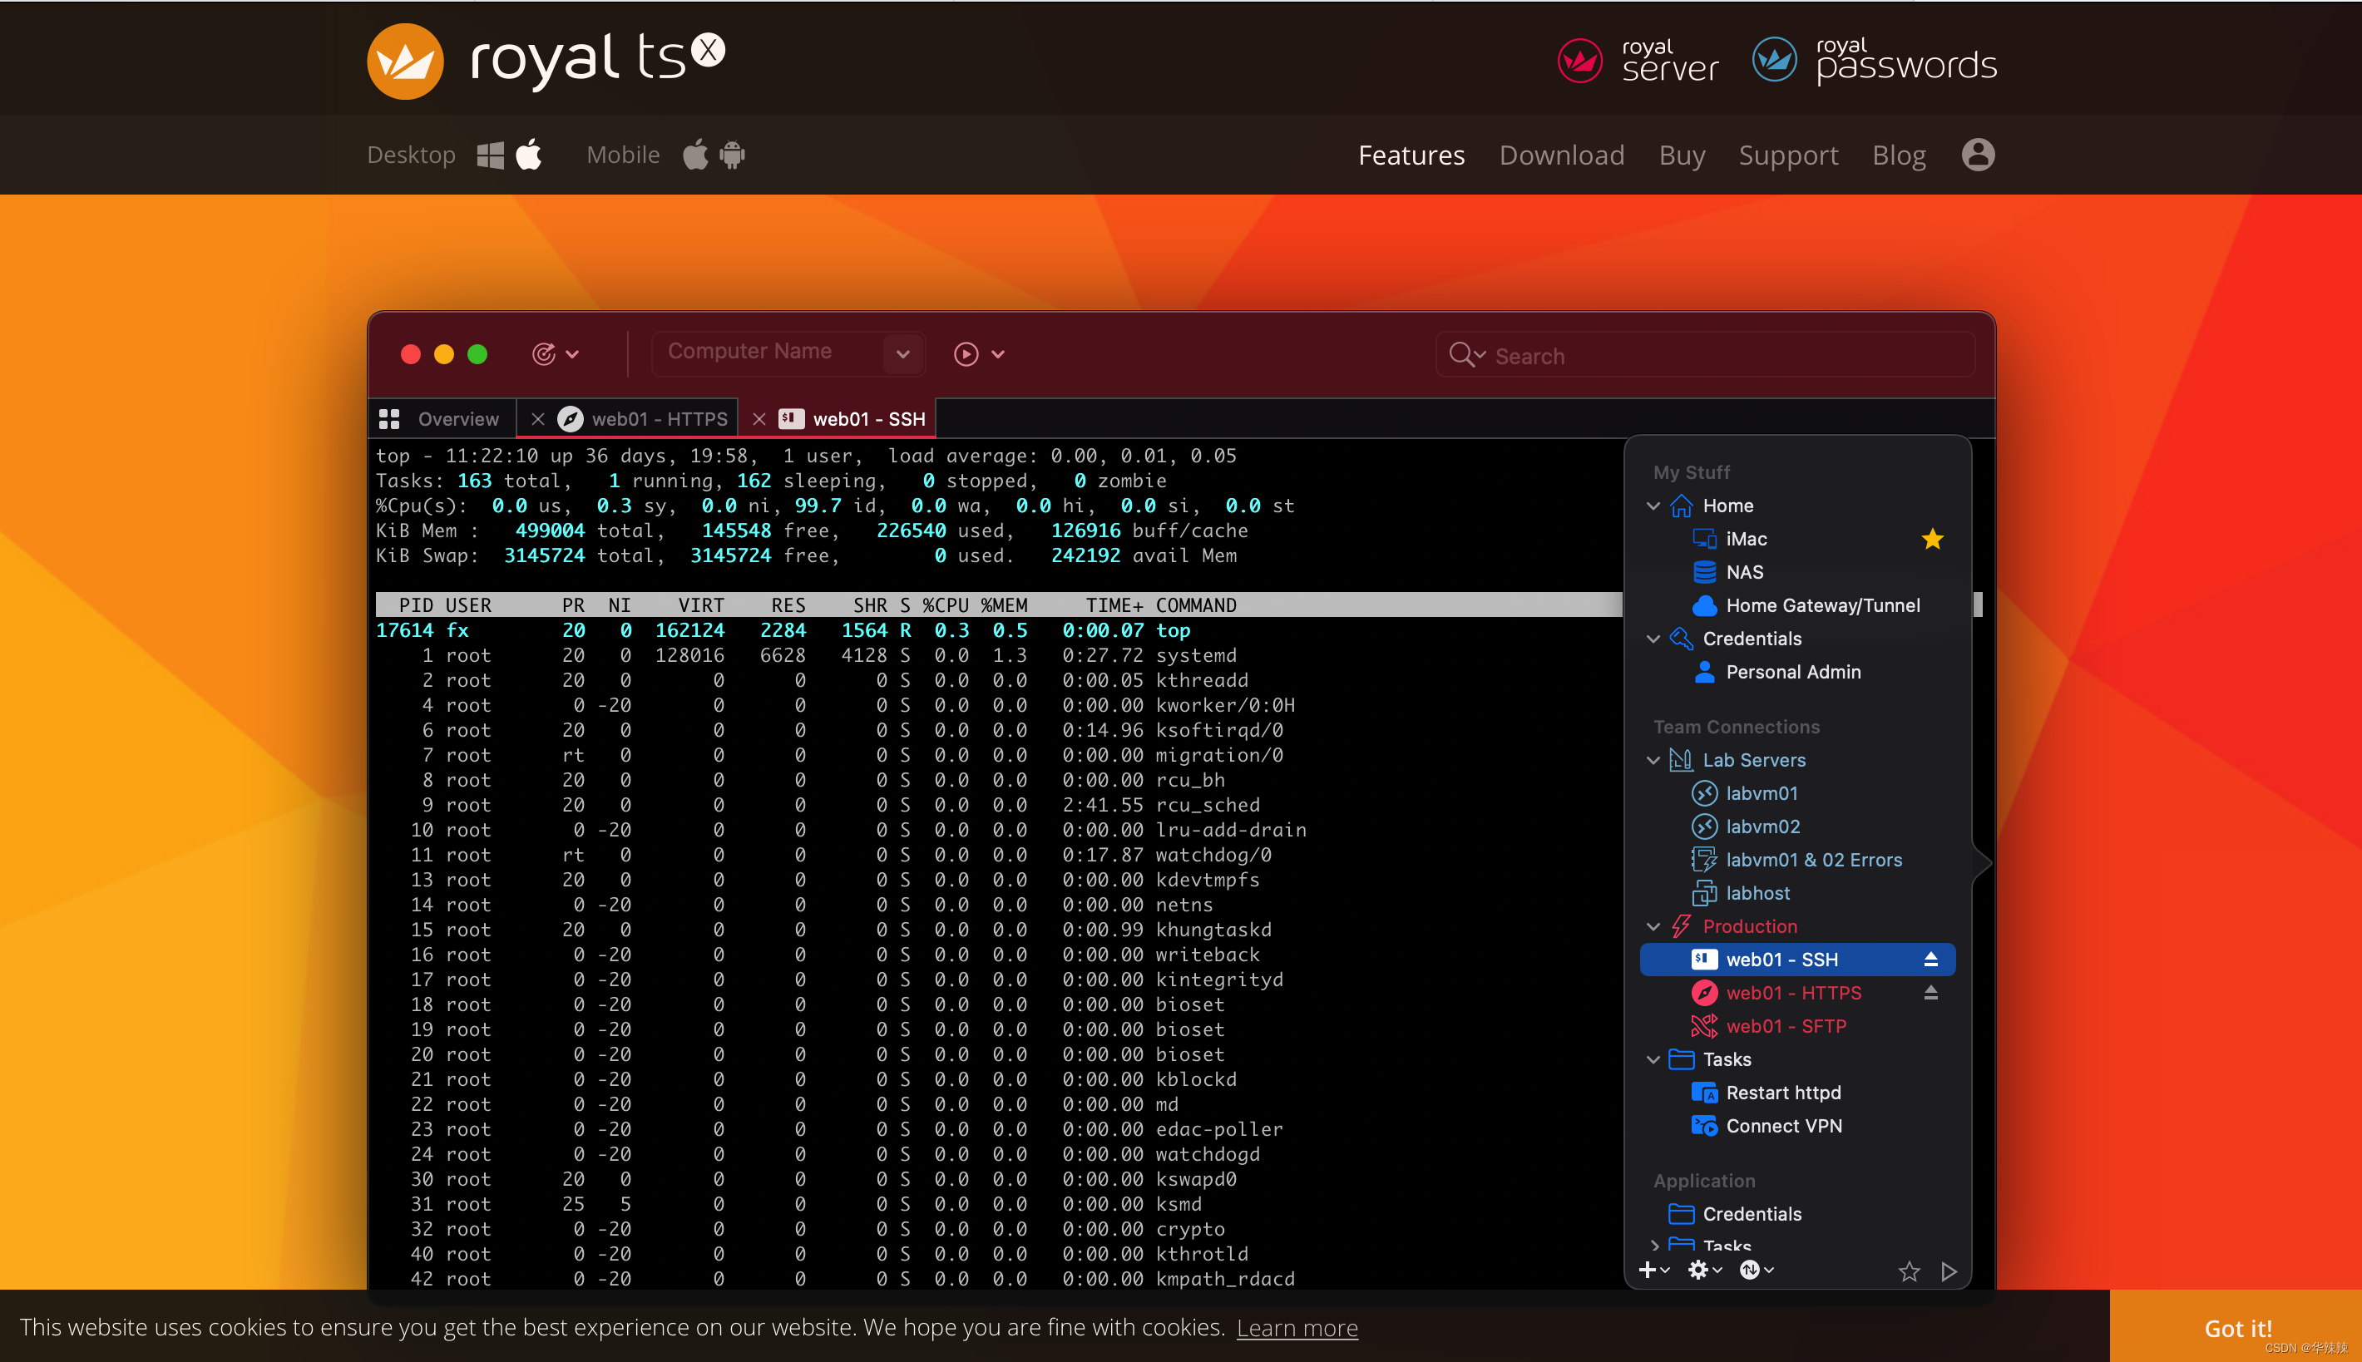
Task: Close the web01 - SSH tab
Action: click(759, 419)
